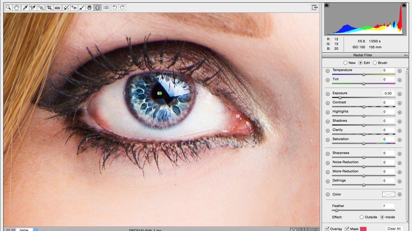Image resolution: width=412 pixels, height=231 pixels.
Task: Increase Exposure with plus button
Action: [399, 94]
